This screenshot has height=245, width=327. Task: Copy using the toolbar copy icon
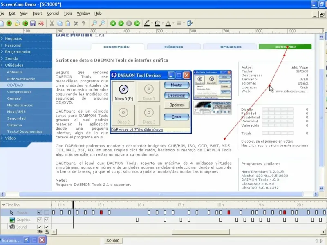coord(60,23)
